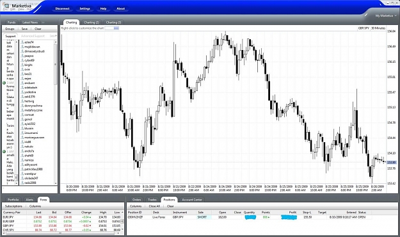Click Save in the chat toolbar
This screenshot has width=400, height=237.
24,29
